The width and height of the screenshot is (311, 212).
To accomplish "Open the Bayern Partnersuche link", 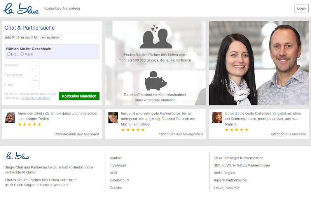I will [x=230, y=180].
